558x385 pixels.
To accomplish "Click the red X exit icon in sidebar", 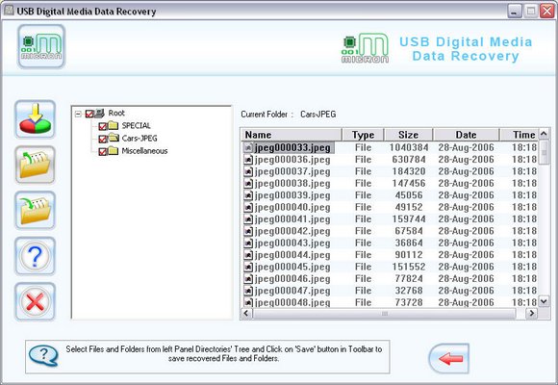I will (35, 301).
